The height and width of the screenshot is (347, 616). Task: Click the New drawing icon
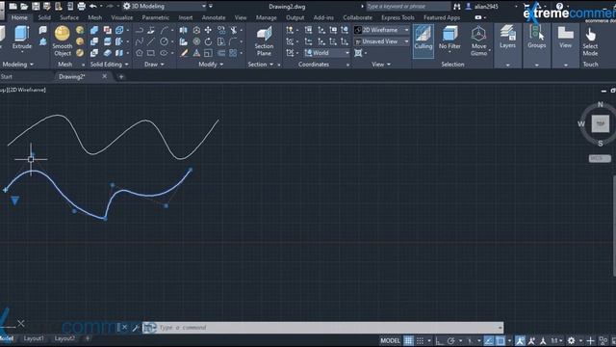coord(13,6)
